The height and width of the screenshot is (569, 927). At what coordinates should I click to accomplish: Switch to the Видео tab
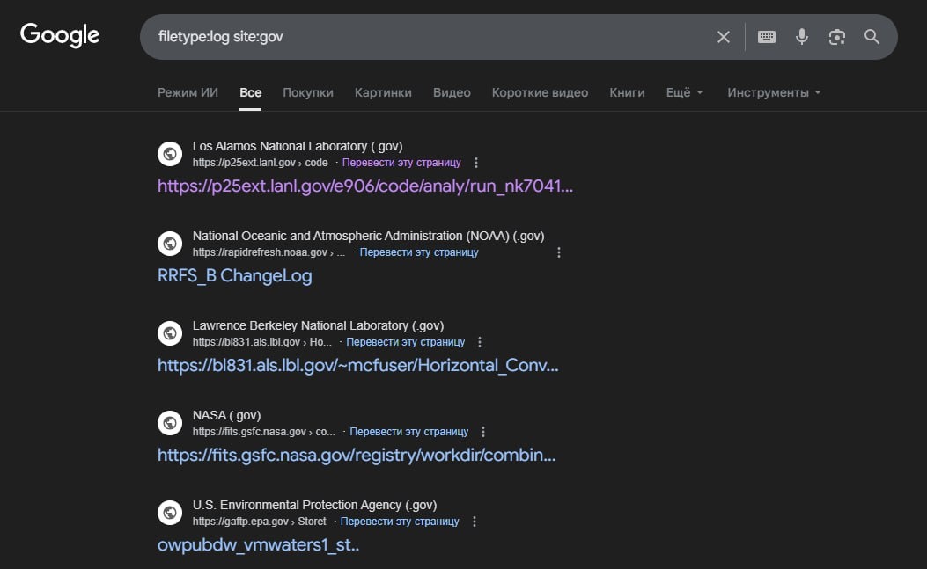click(x=452, y=92)
